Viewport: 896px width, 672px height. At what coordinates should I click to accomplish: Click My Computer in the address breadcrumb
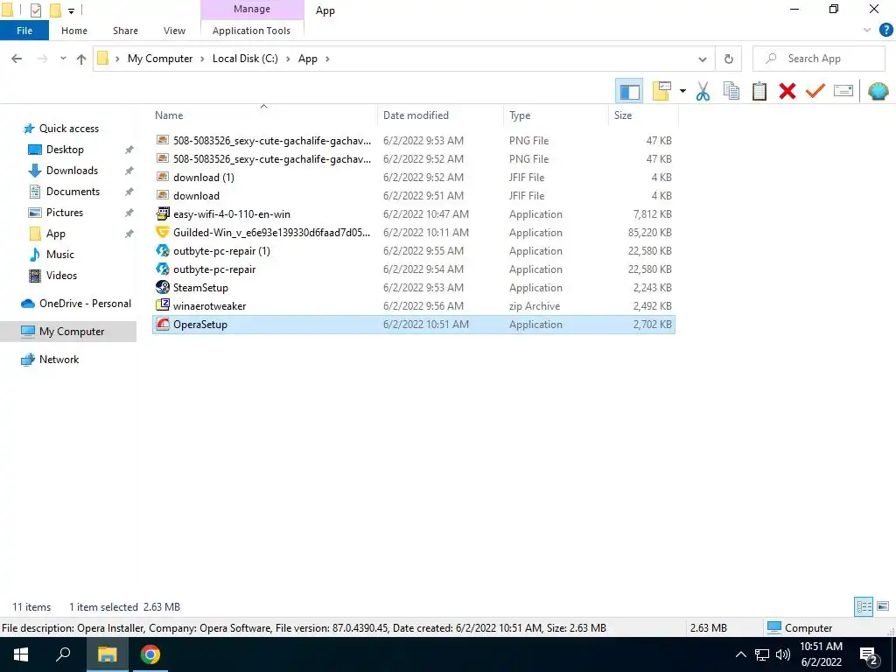160,59
